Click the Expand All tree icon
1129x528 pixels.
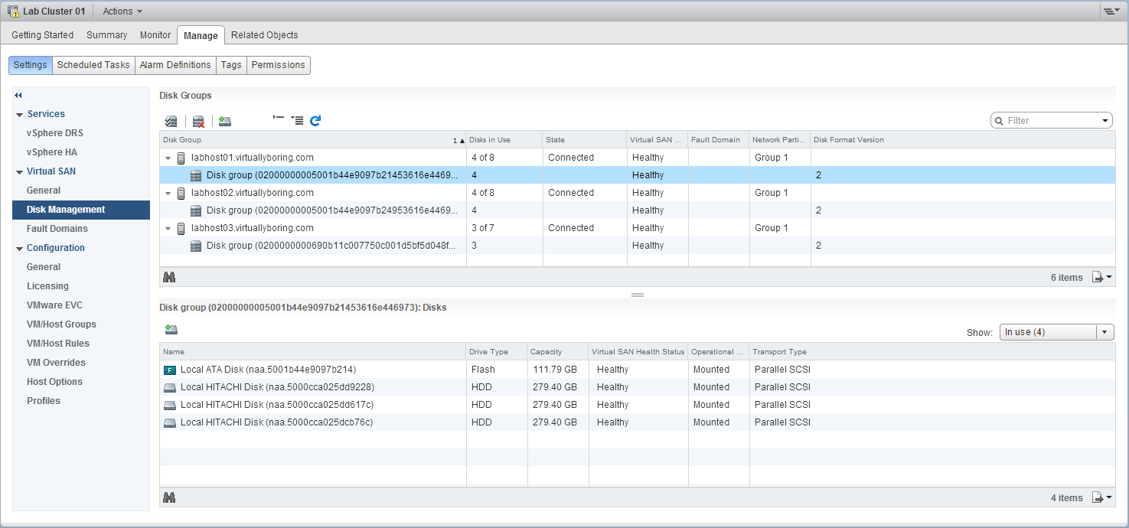[x=297, y=120]
